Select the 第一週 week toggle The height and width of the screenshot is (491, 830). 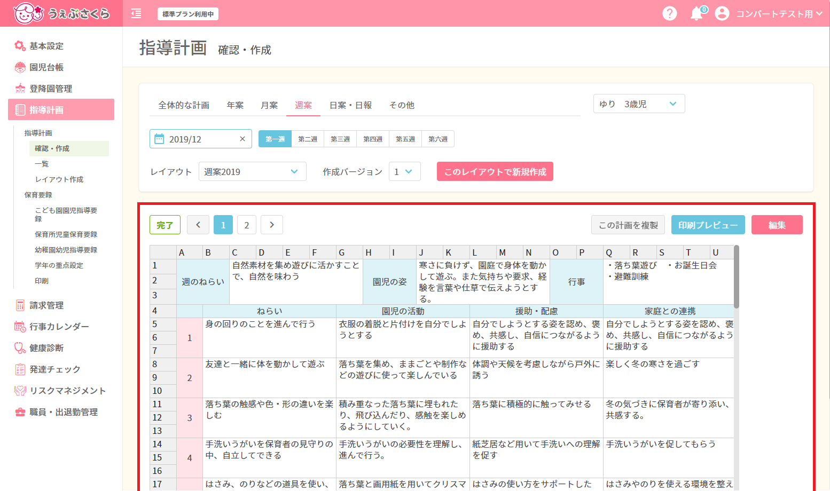275,139
